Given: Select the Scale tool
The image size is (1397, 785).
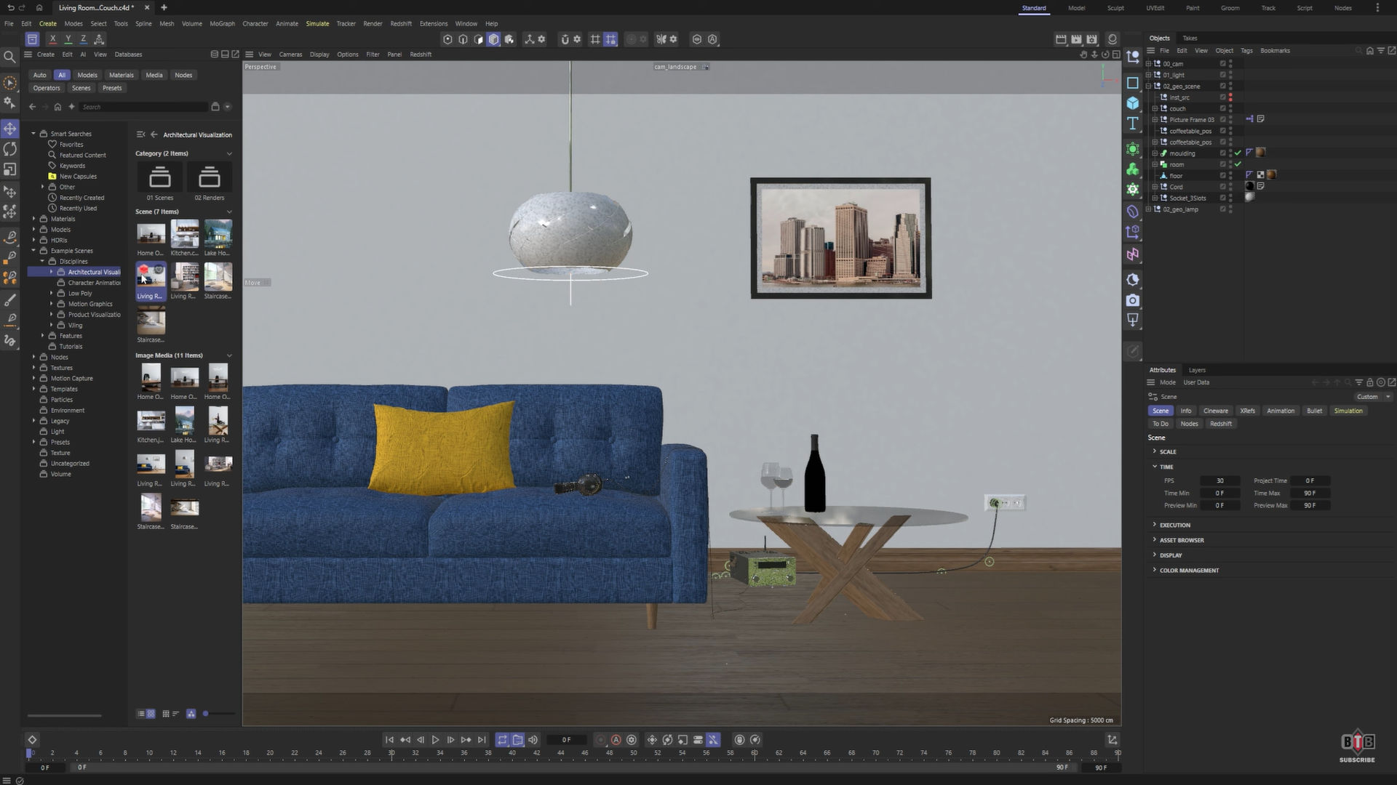Looking at the screenshot, I should [x=10, y=169].
